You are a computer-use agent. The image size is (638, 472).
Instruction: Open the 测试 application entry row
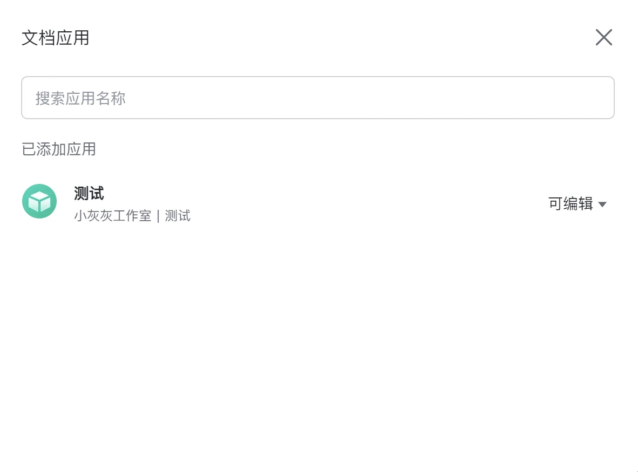point(318,202)
